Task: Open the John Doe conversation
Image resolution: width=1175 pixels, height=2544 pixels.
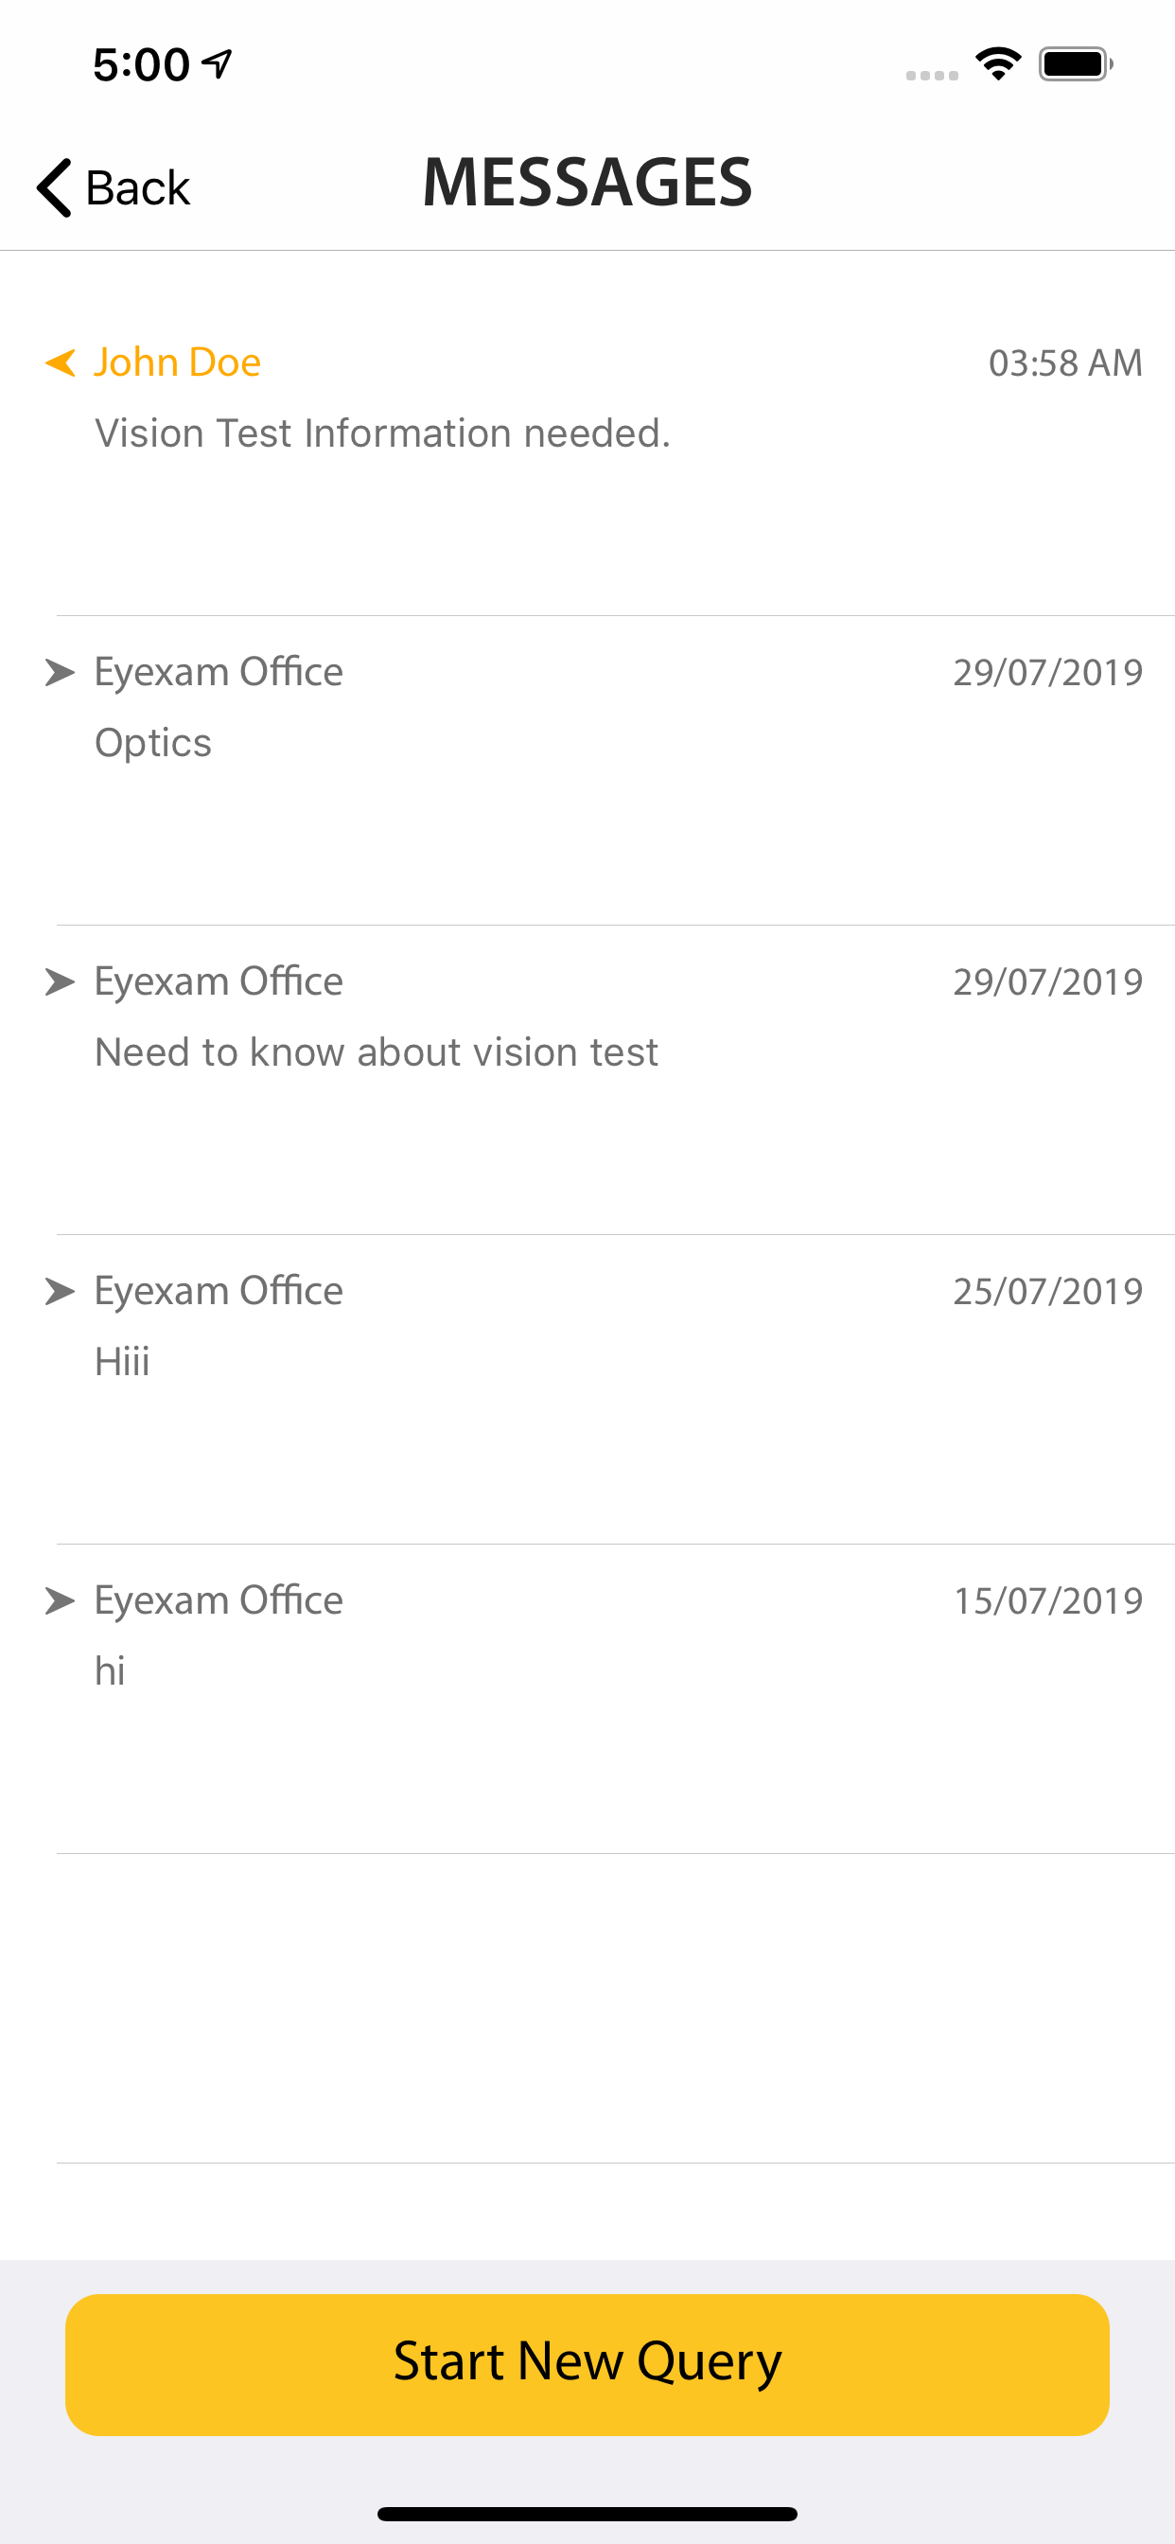Action: (x=178, y=362)
